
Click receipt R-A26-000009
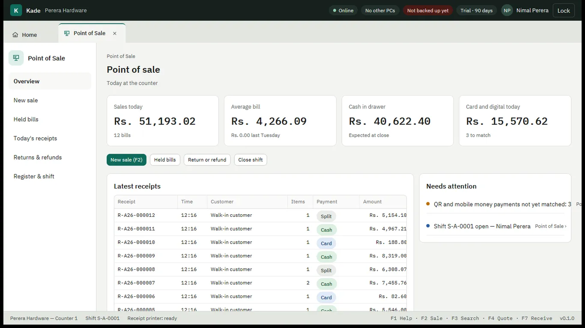click(260, 256)
